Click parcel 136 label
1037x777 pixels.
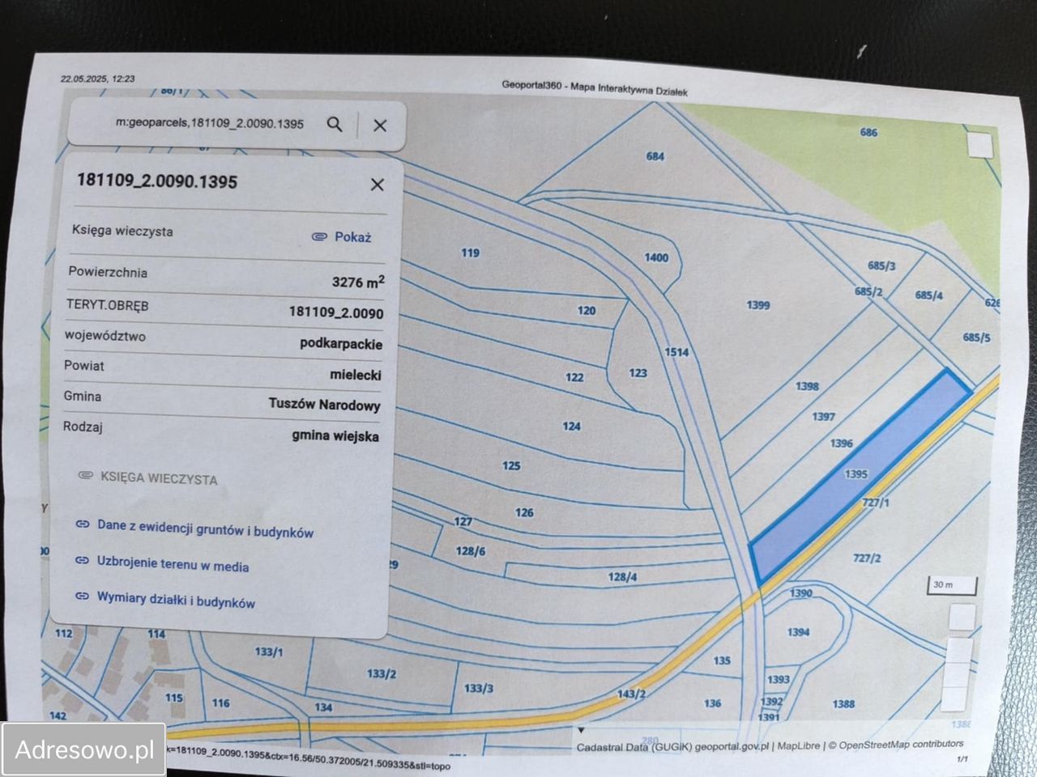pyautogui.click(x=713, y=703)
